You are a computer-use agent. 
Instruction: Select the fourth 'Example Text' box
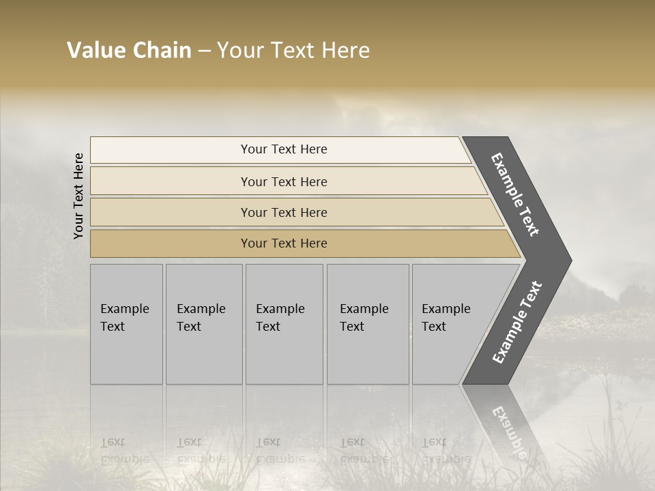(x=367, y=324)
